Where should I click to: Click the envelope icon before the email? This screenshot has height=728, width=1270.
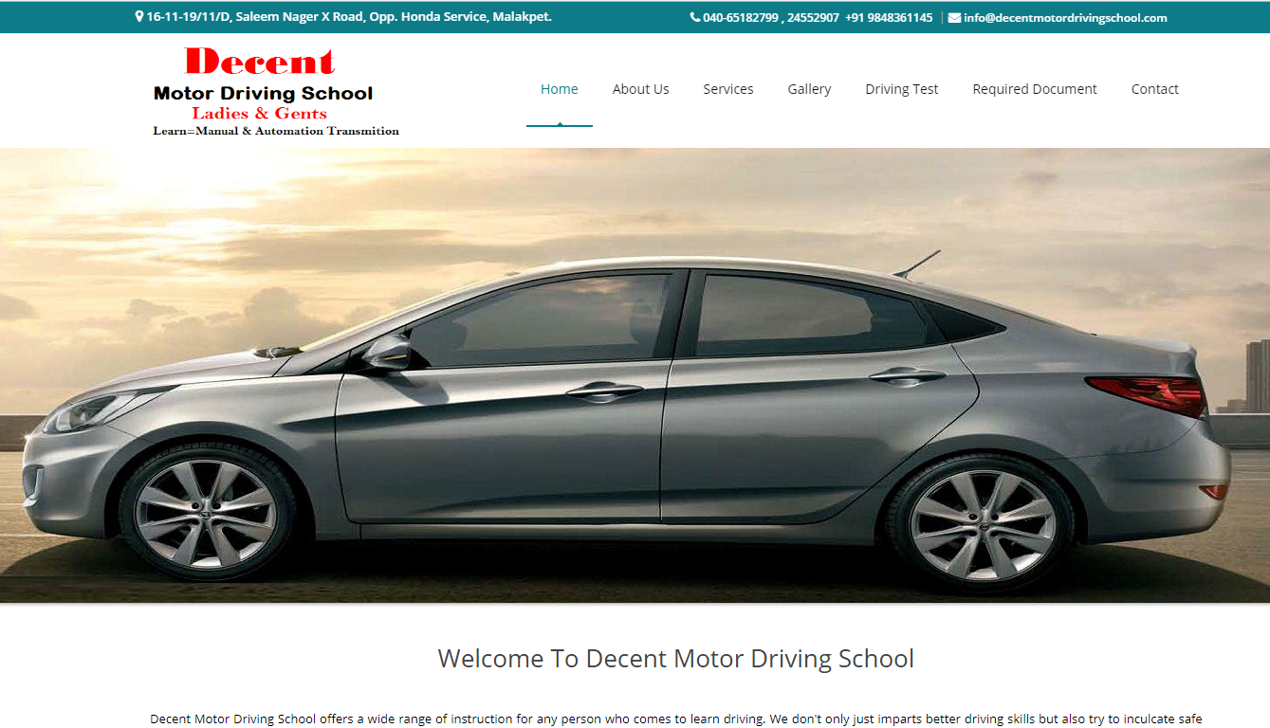click(x=954, y=18)
